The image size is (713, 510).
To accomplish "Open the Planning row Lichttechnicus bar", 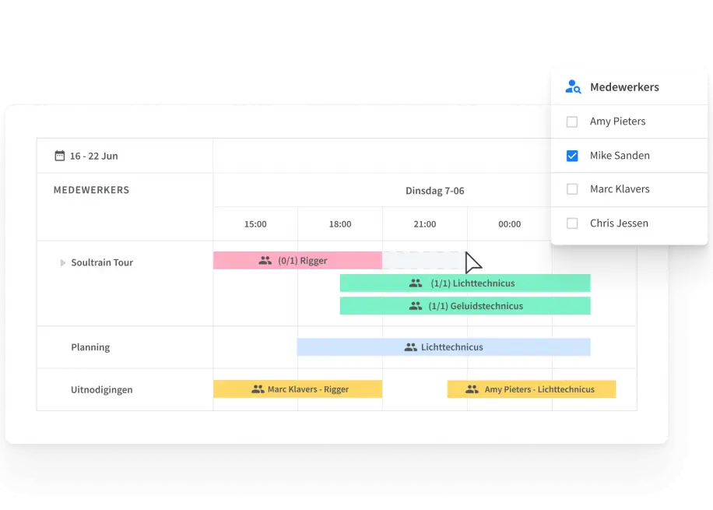I will (444, 346).
